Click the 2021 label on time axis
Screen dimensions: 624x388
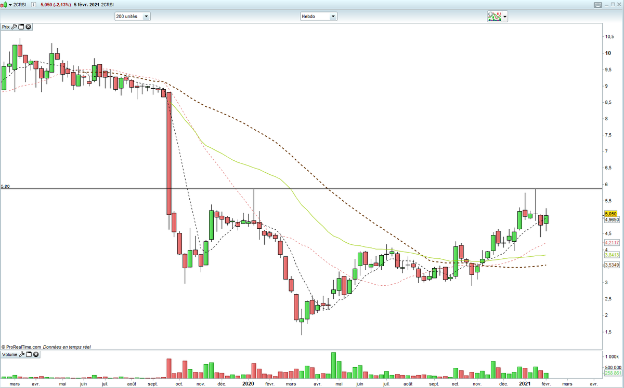pos(526,383)
